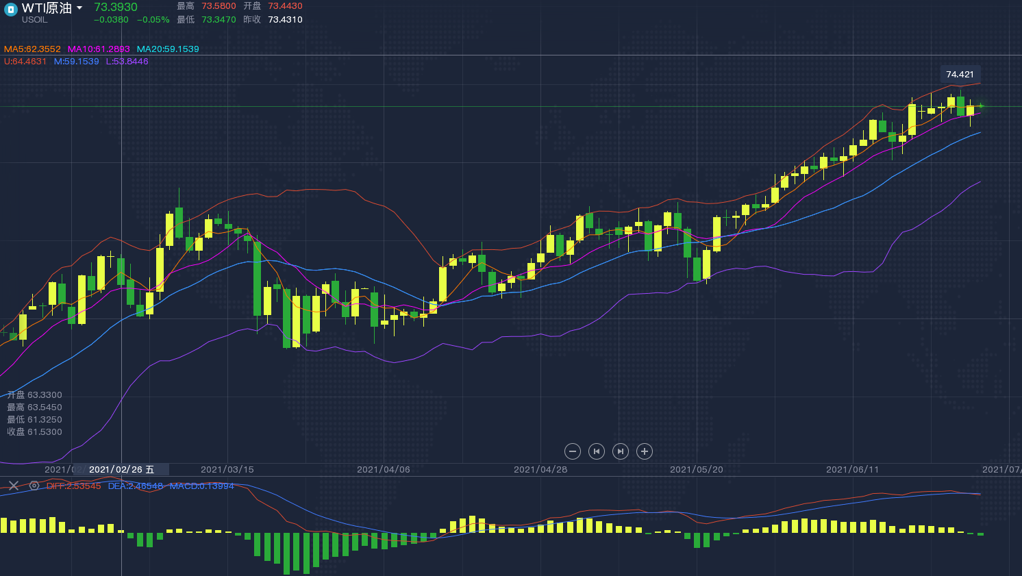Click the DIFF:2.53545 value label
This screenshot has height=576, width=1022.
coord(73,486)
